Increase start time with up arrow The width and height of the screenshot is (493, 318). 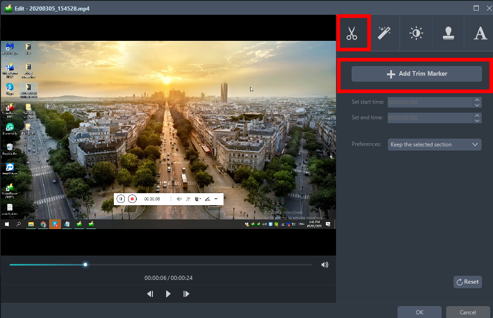[x=477, y=100]
